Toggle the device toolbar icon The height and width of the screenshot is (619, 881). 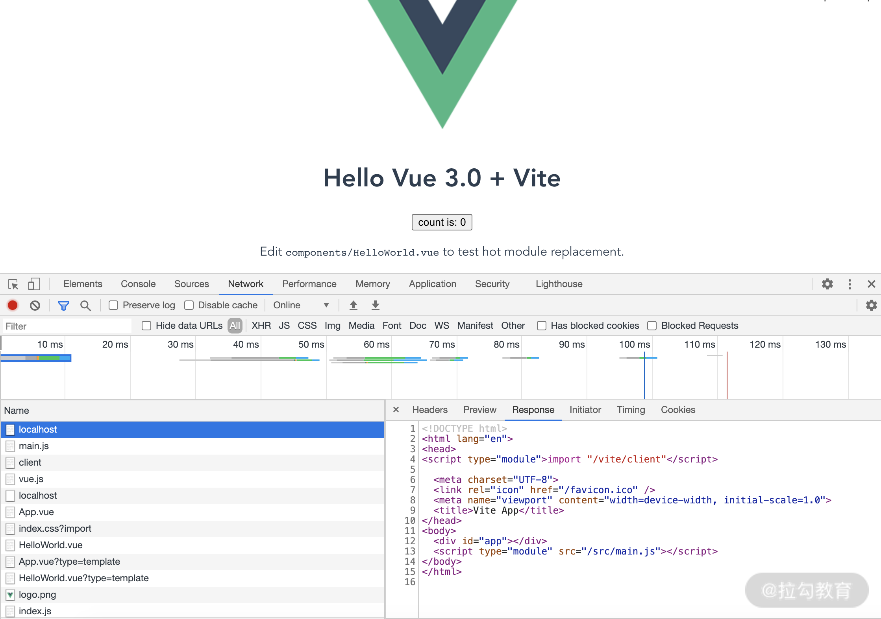[34, 284]
